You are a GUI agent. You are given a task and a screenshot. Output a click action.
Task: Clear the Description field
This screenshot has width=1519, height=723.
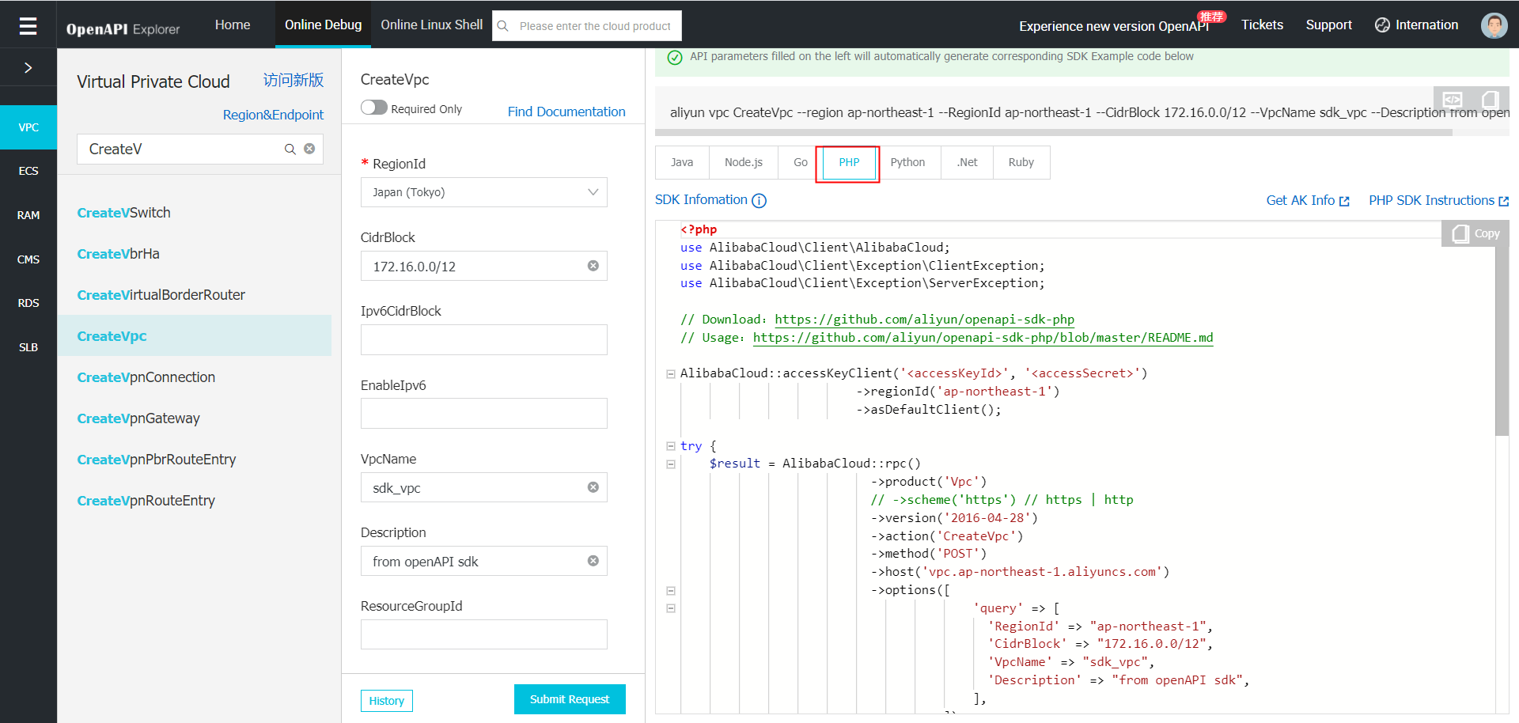point(593,561)
